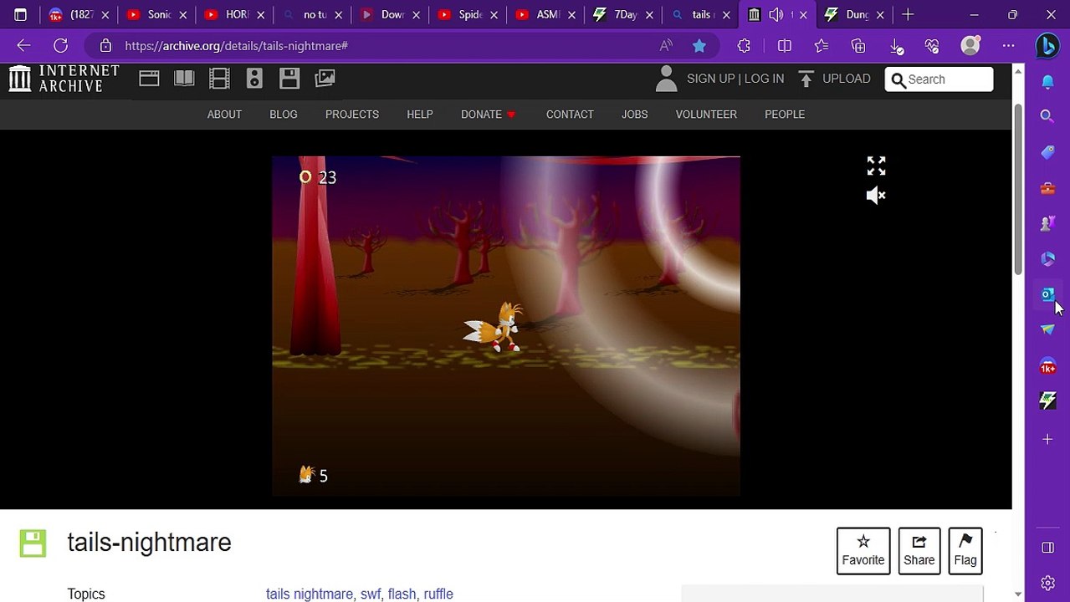Open the Audio speaker icon

254,79
